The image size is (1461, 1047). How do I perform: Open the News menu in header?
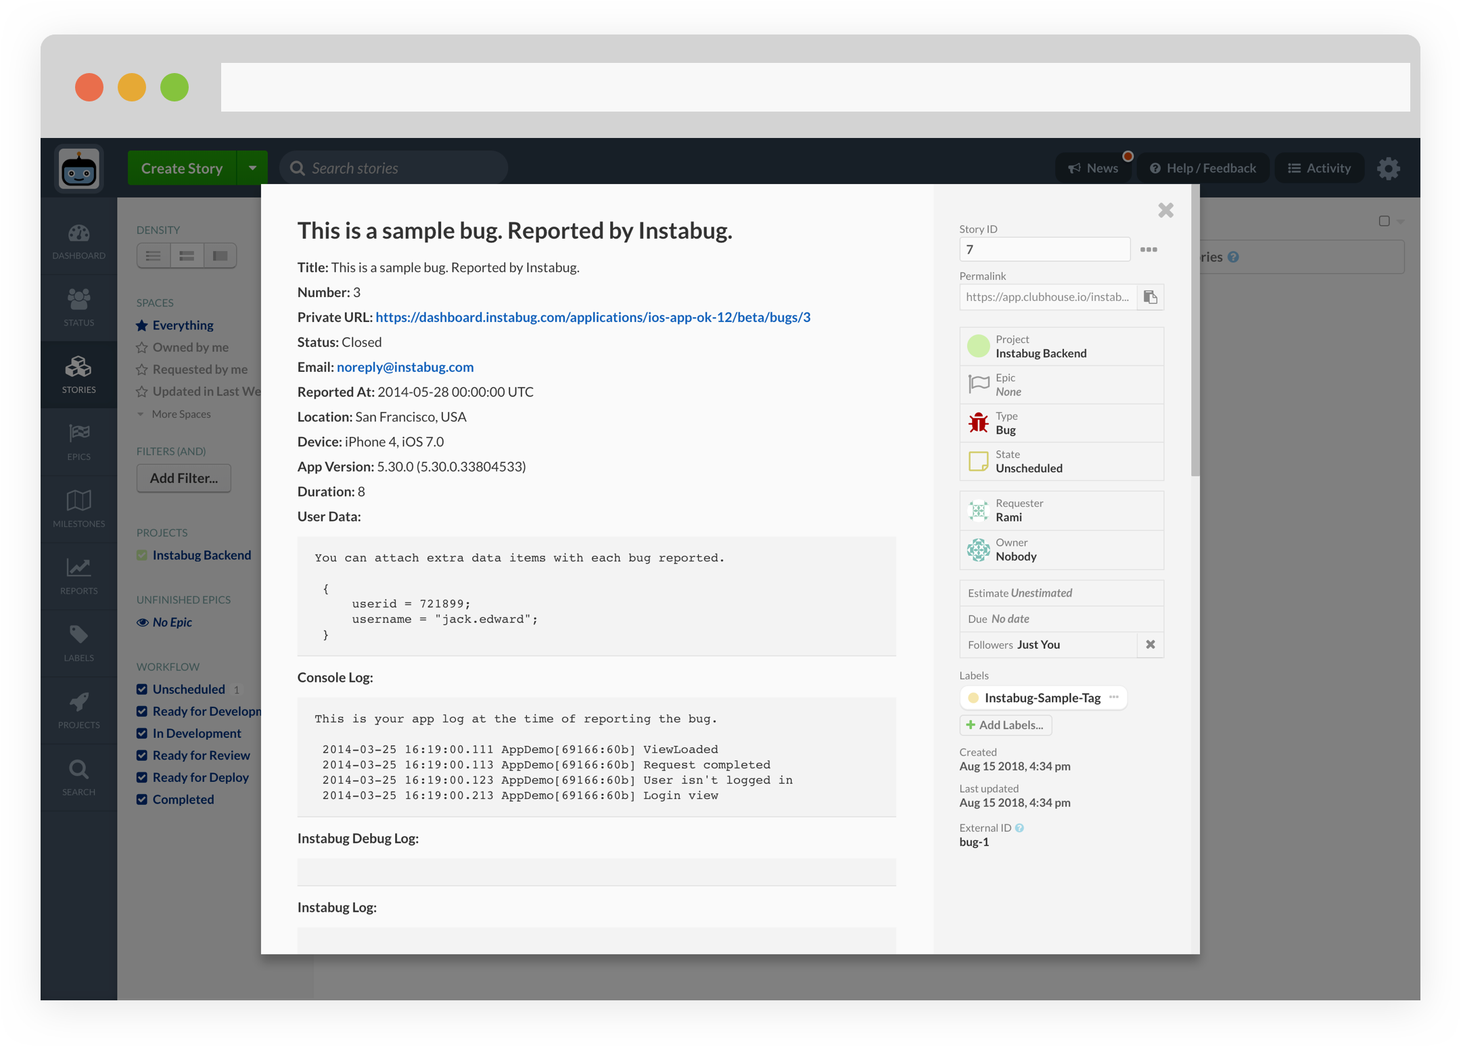(1093, 168)
